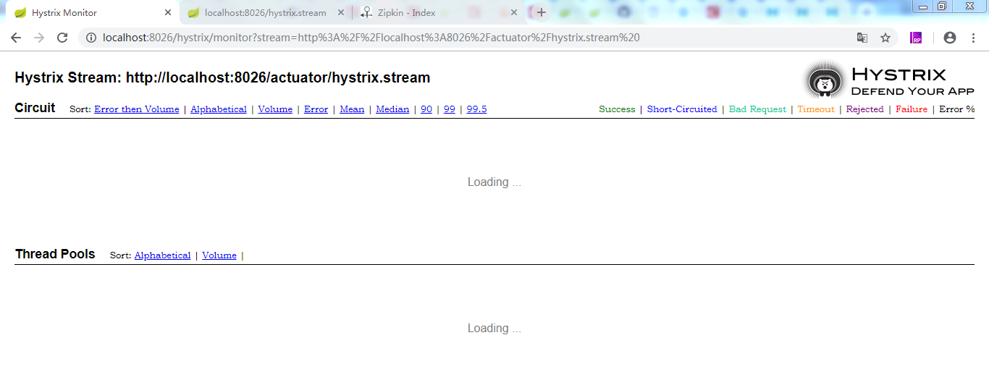Switch to the Hystrix Monitor tab
989x385 pixels.
tap(92, 12)
